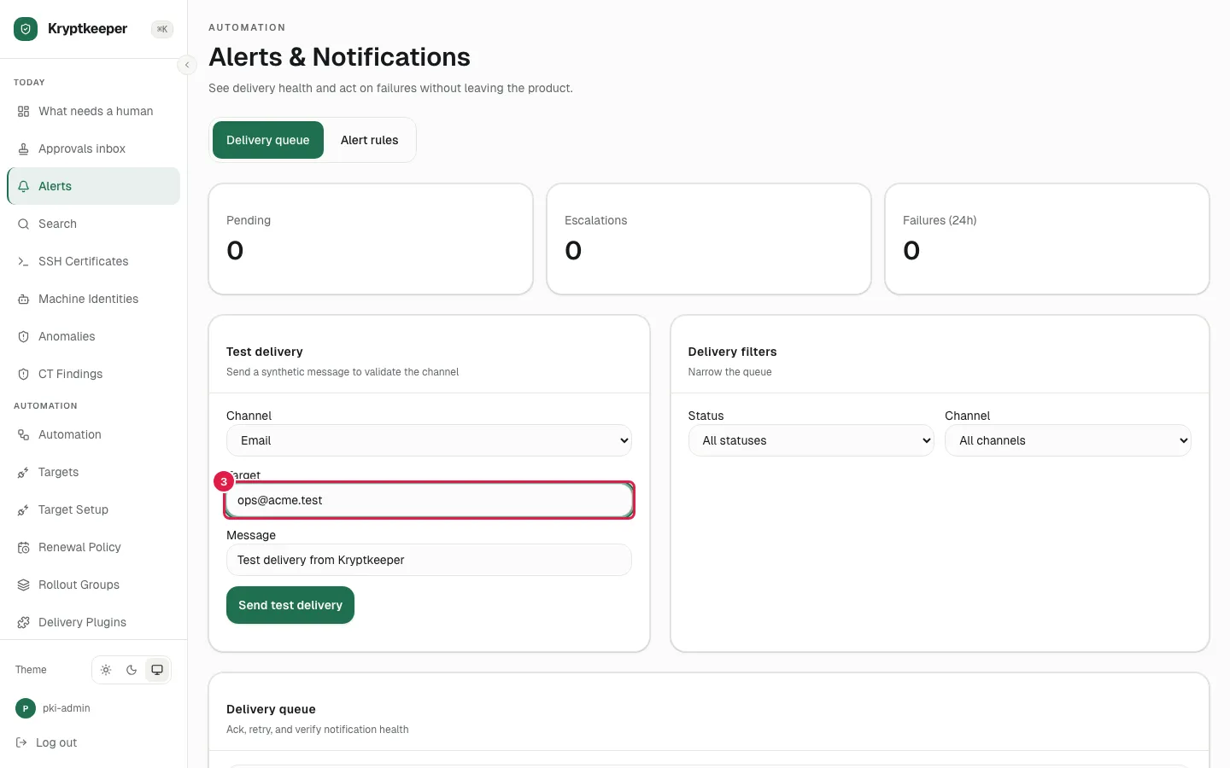
Task: Go to Machine Identities page
Action: click(x=94, y=300)
